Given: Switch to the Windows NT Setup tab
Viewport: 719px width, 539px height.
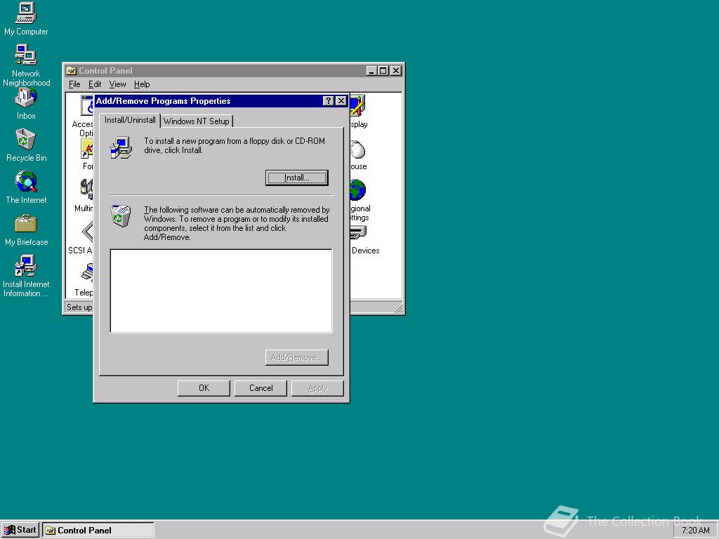Looking at the screenshot, I should (x=197, y=121).
